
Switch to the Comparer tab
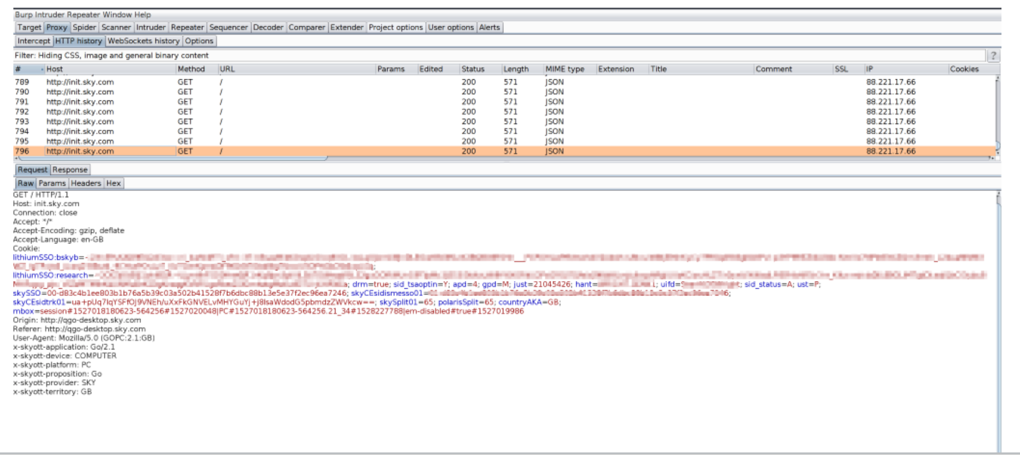tap(307, 27)
